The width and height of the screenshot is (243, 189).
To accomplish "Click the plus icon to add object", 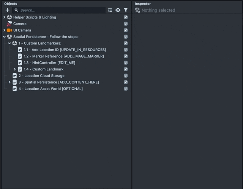I will click(7, 10).
